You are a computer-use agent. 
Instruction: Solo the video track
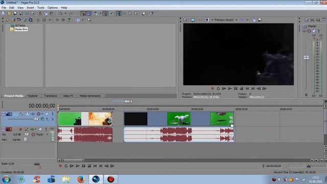tap(53, 114)
